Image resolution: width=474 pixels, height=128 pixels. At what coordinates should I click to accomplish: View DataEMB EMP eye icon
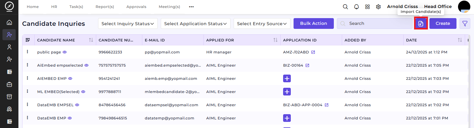coord(70,118)
